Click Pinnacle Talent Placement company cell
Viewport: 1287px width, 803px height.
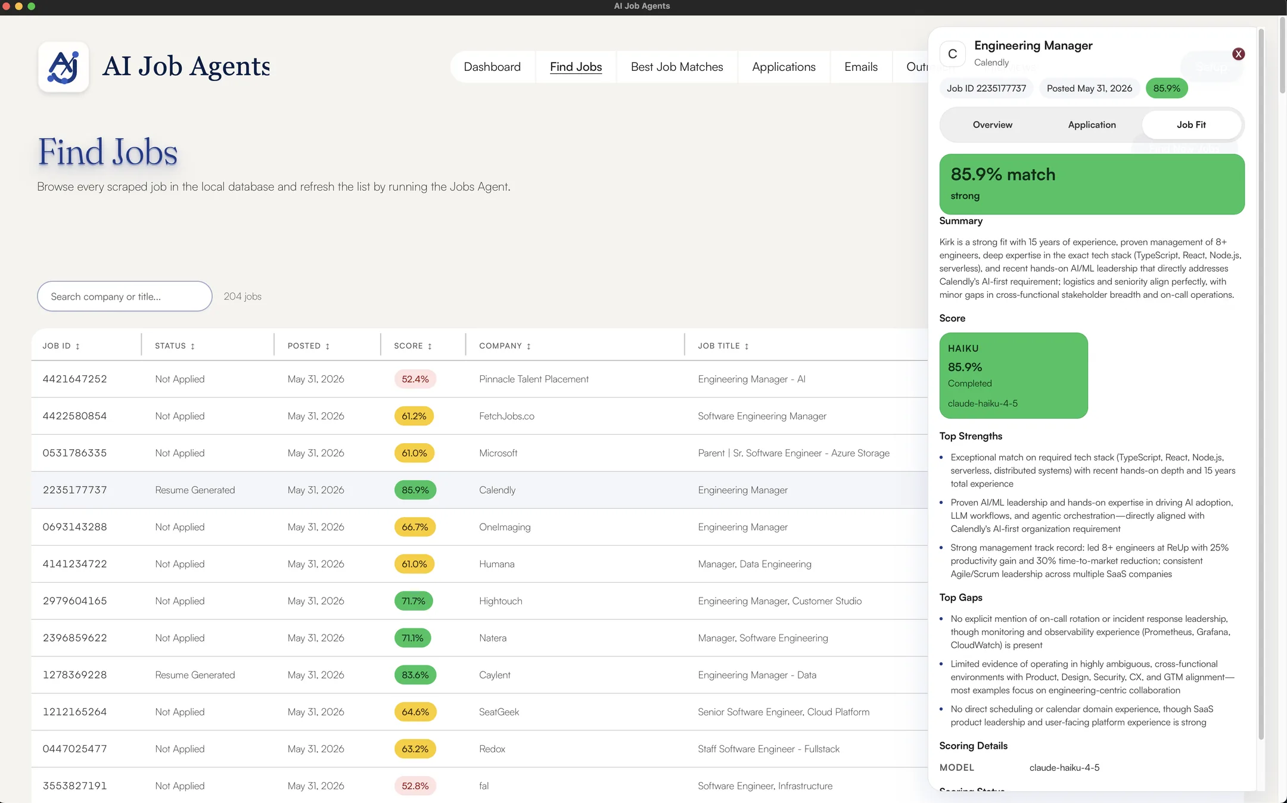pos(534,379)
